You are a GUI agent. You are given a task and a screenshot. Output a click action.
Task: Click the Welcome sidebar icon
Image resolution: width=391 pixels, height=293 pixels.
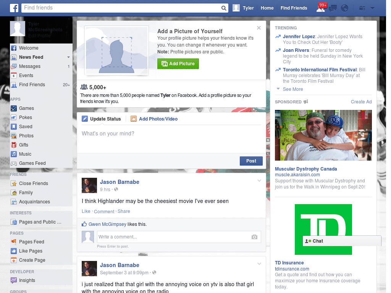point(14,48)
